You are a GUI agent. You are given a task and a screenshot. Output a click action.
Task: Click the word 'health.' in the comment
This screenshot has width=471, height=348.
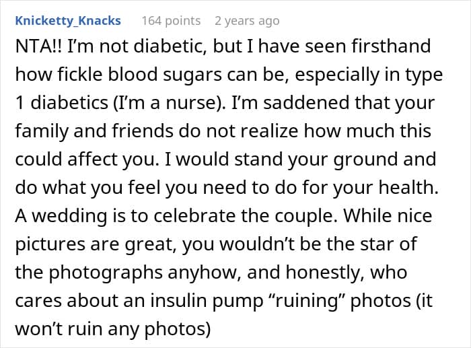click(408, 187)
